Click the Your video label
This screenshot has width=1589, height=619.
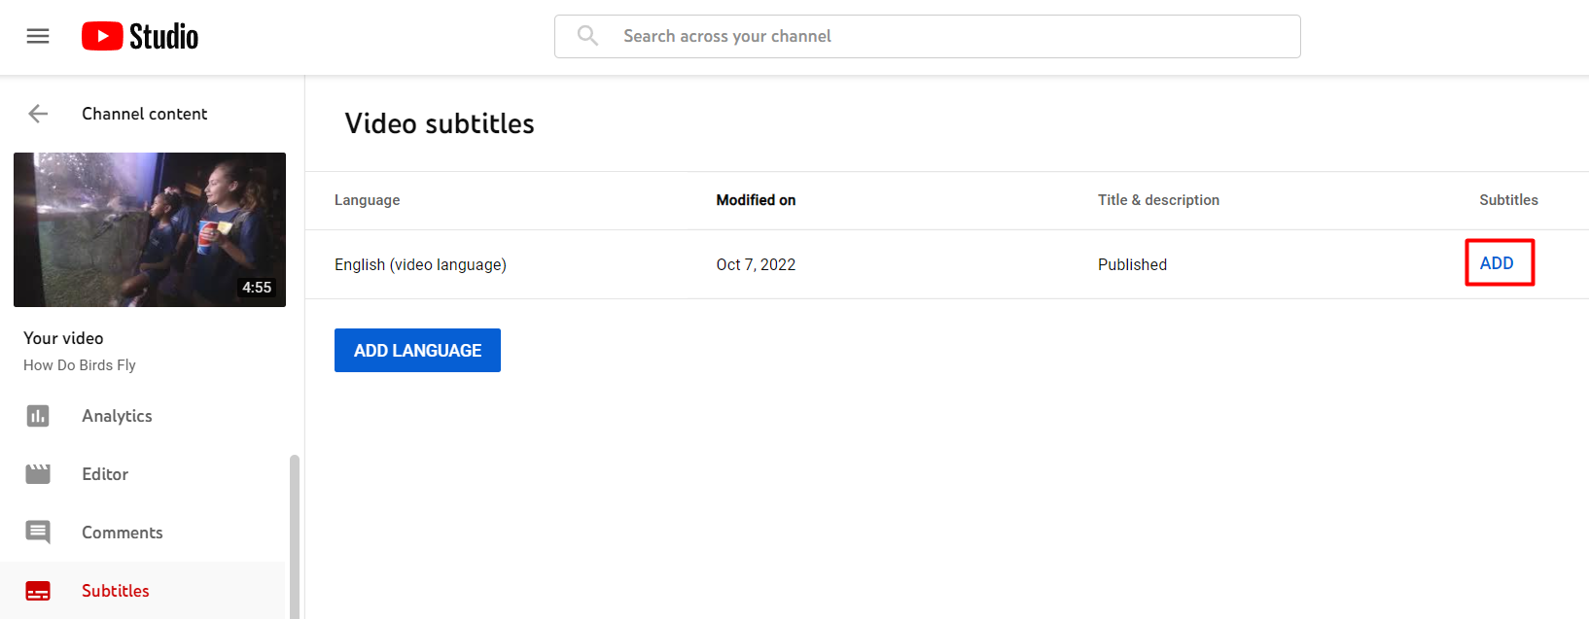click(x=63, y=338)
